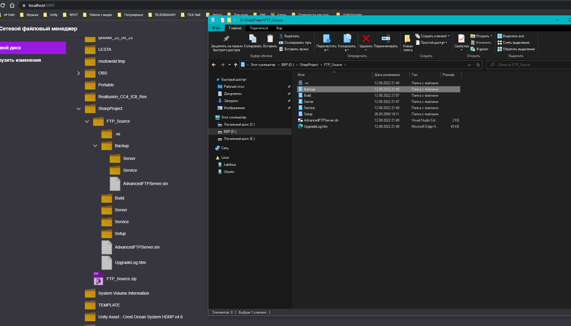Click ВВР (D:) breadcrumb in address bar

tap(287, 65)
